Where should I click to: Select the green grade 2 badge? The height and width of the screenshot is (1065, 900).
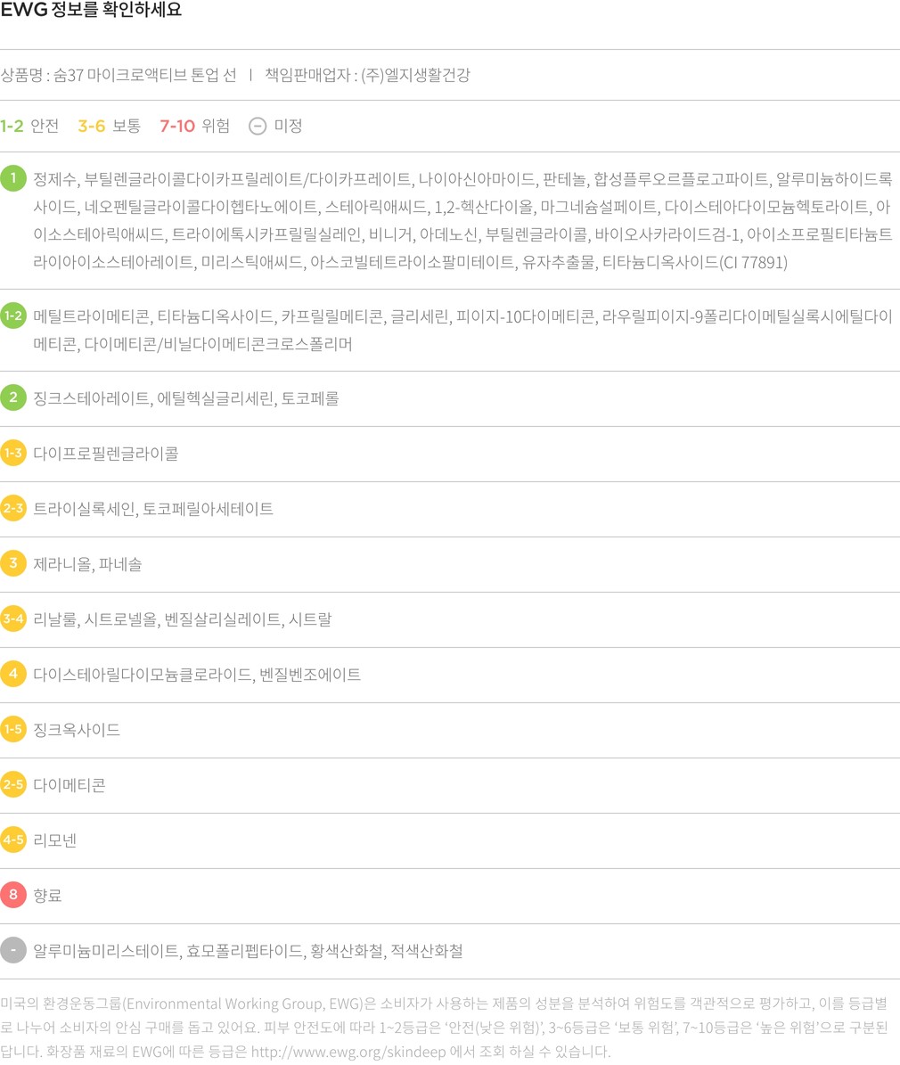(x=13, y=397)
